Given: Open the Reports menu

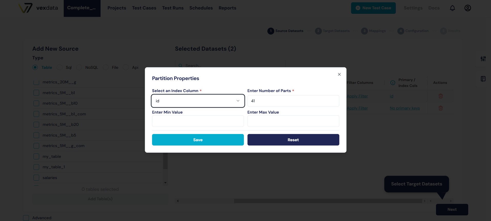Looking at the screenshot, I should pos(227,8).
